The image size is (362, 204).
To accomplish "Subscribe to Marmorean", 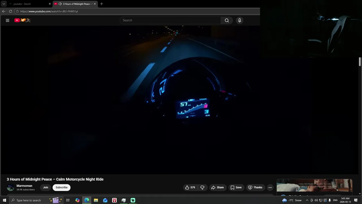I will click(x=61, y=188).
